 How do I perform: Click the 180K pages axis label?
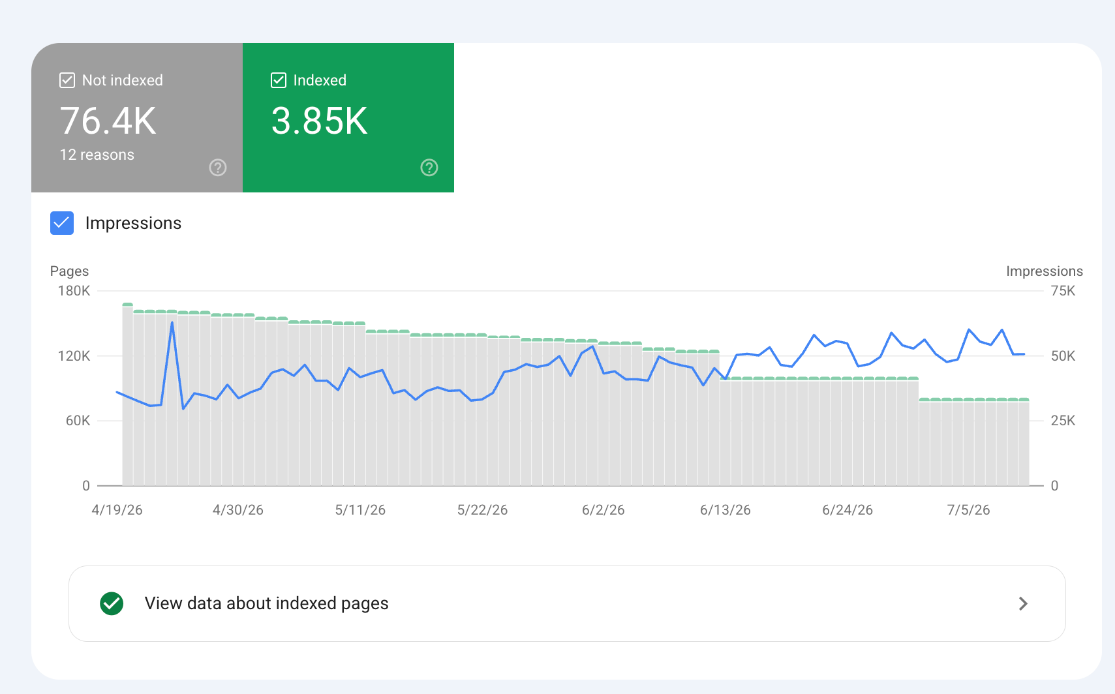pyautogui.click(x=74, y=291)
